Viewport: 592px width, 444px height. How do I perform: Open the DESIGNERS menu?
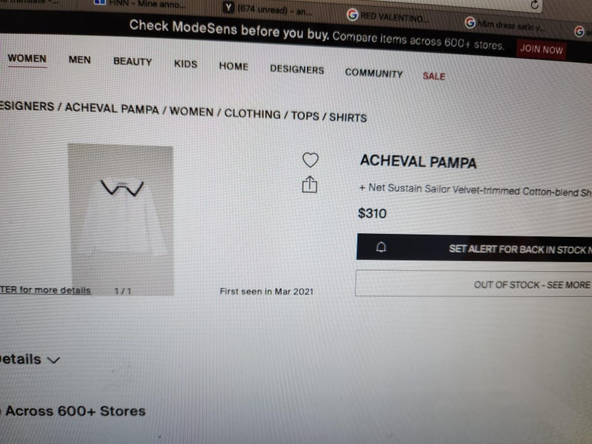pos(297,70)
